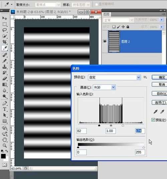This screenshot has height=179, width=167.
Task: Select the Dodge tool
Action: click(x=5, y=97)
